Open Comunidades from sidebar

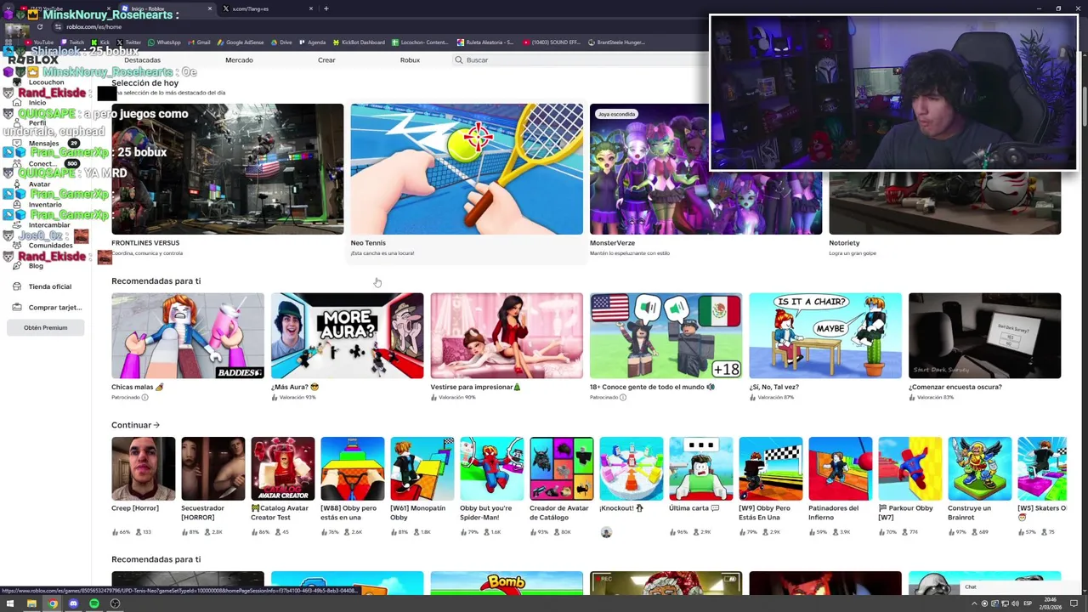[x=49, y=245]
